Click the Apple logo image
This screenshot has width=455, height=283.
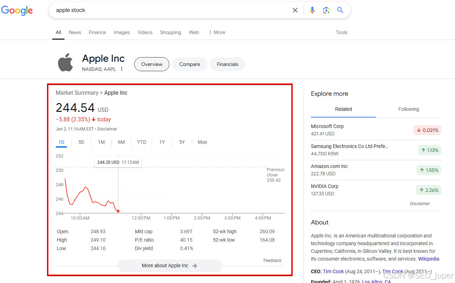click(x=66, y=62)
